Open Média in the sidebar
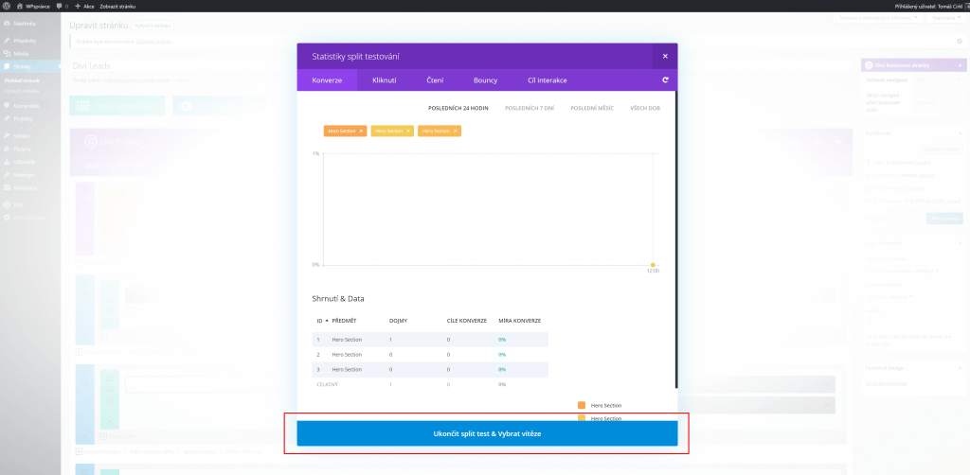This screenshot has height=475, width=970. (30, 54)
